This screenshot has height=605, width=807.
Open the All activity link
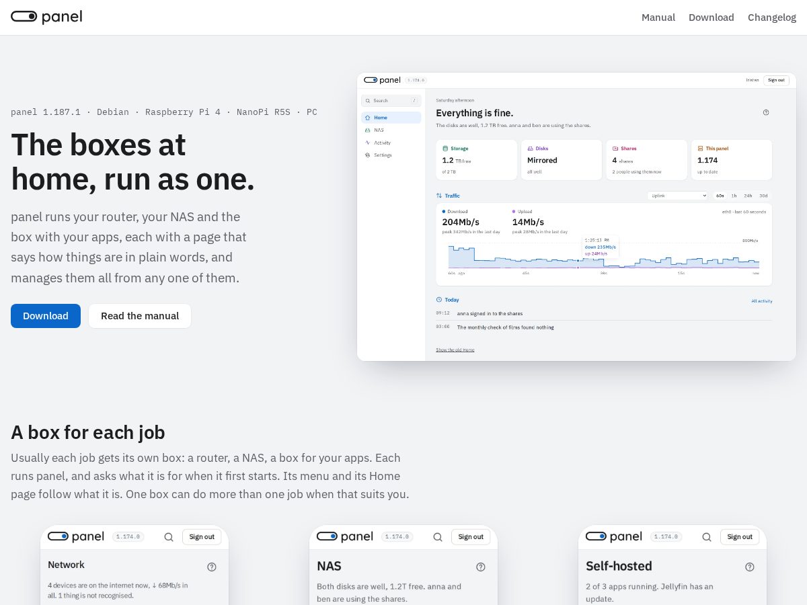[761, 301]
